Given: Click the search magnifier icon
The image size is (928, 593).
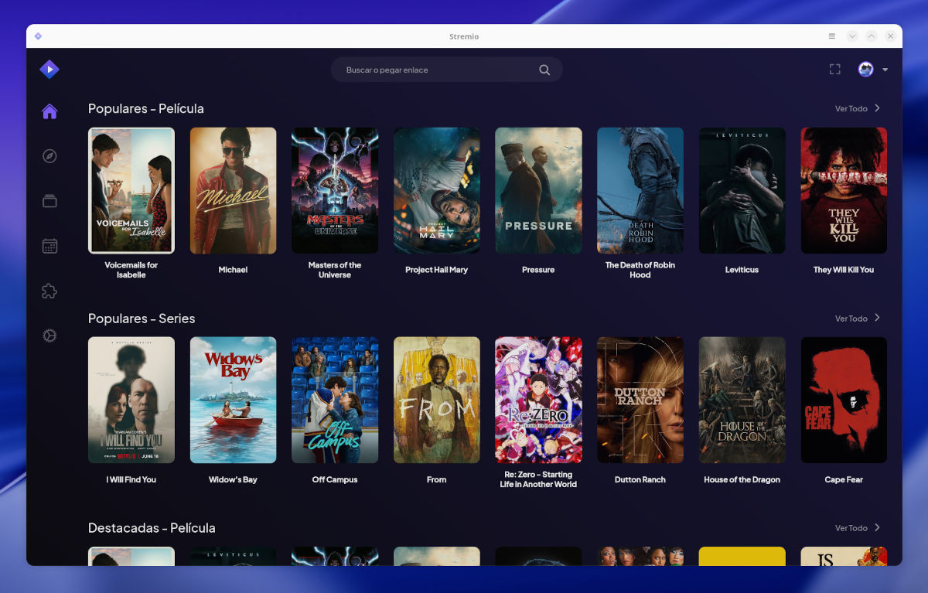Looking at the screenshot, I should (544, 70).
